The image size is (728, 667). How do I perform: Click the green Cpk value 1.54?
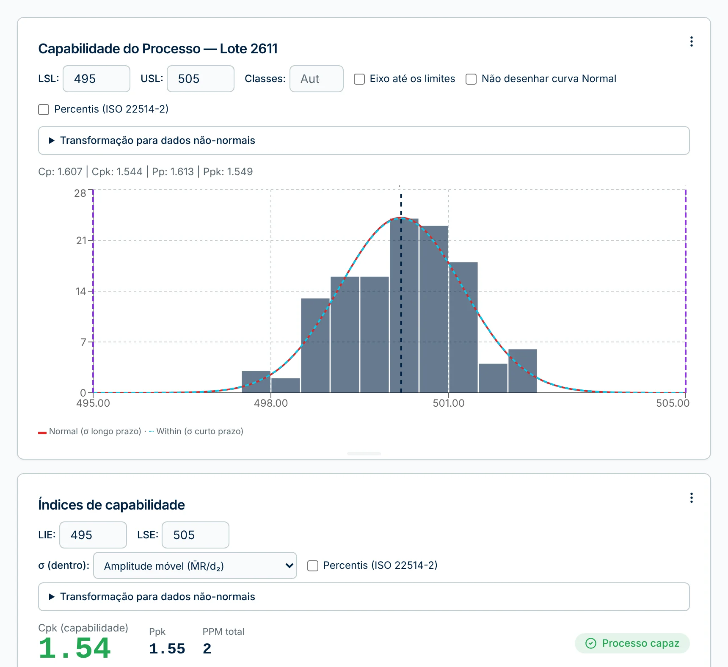75,648
